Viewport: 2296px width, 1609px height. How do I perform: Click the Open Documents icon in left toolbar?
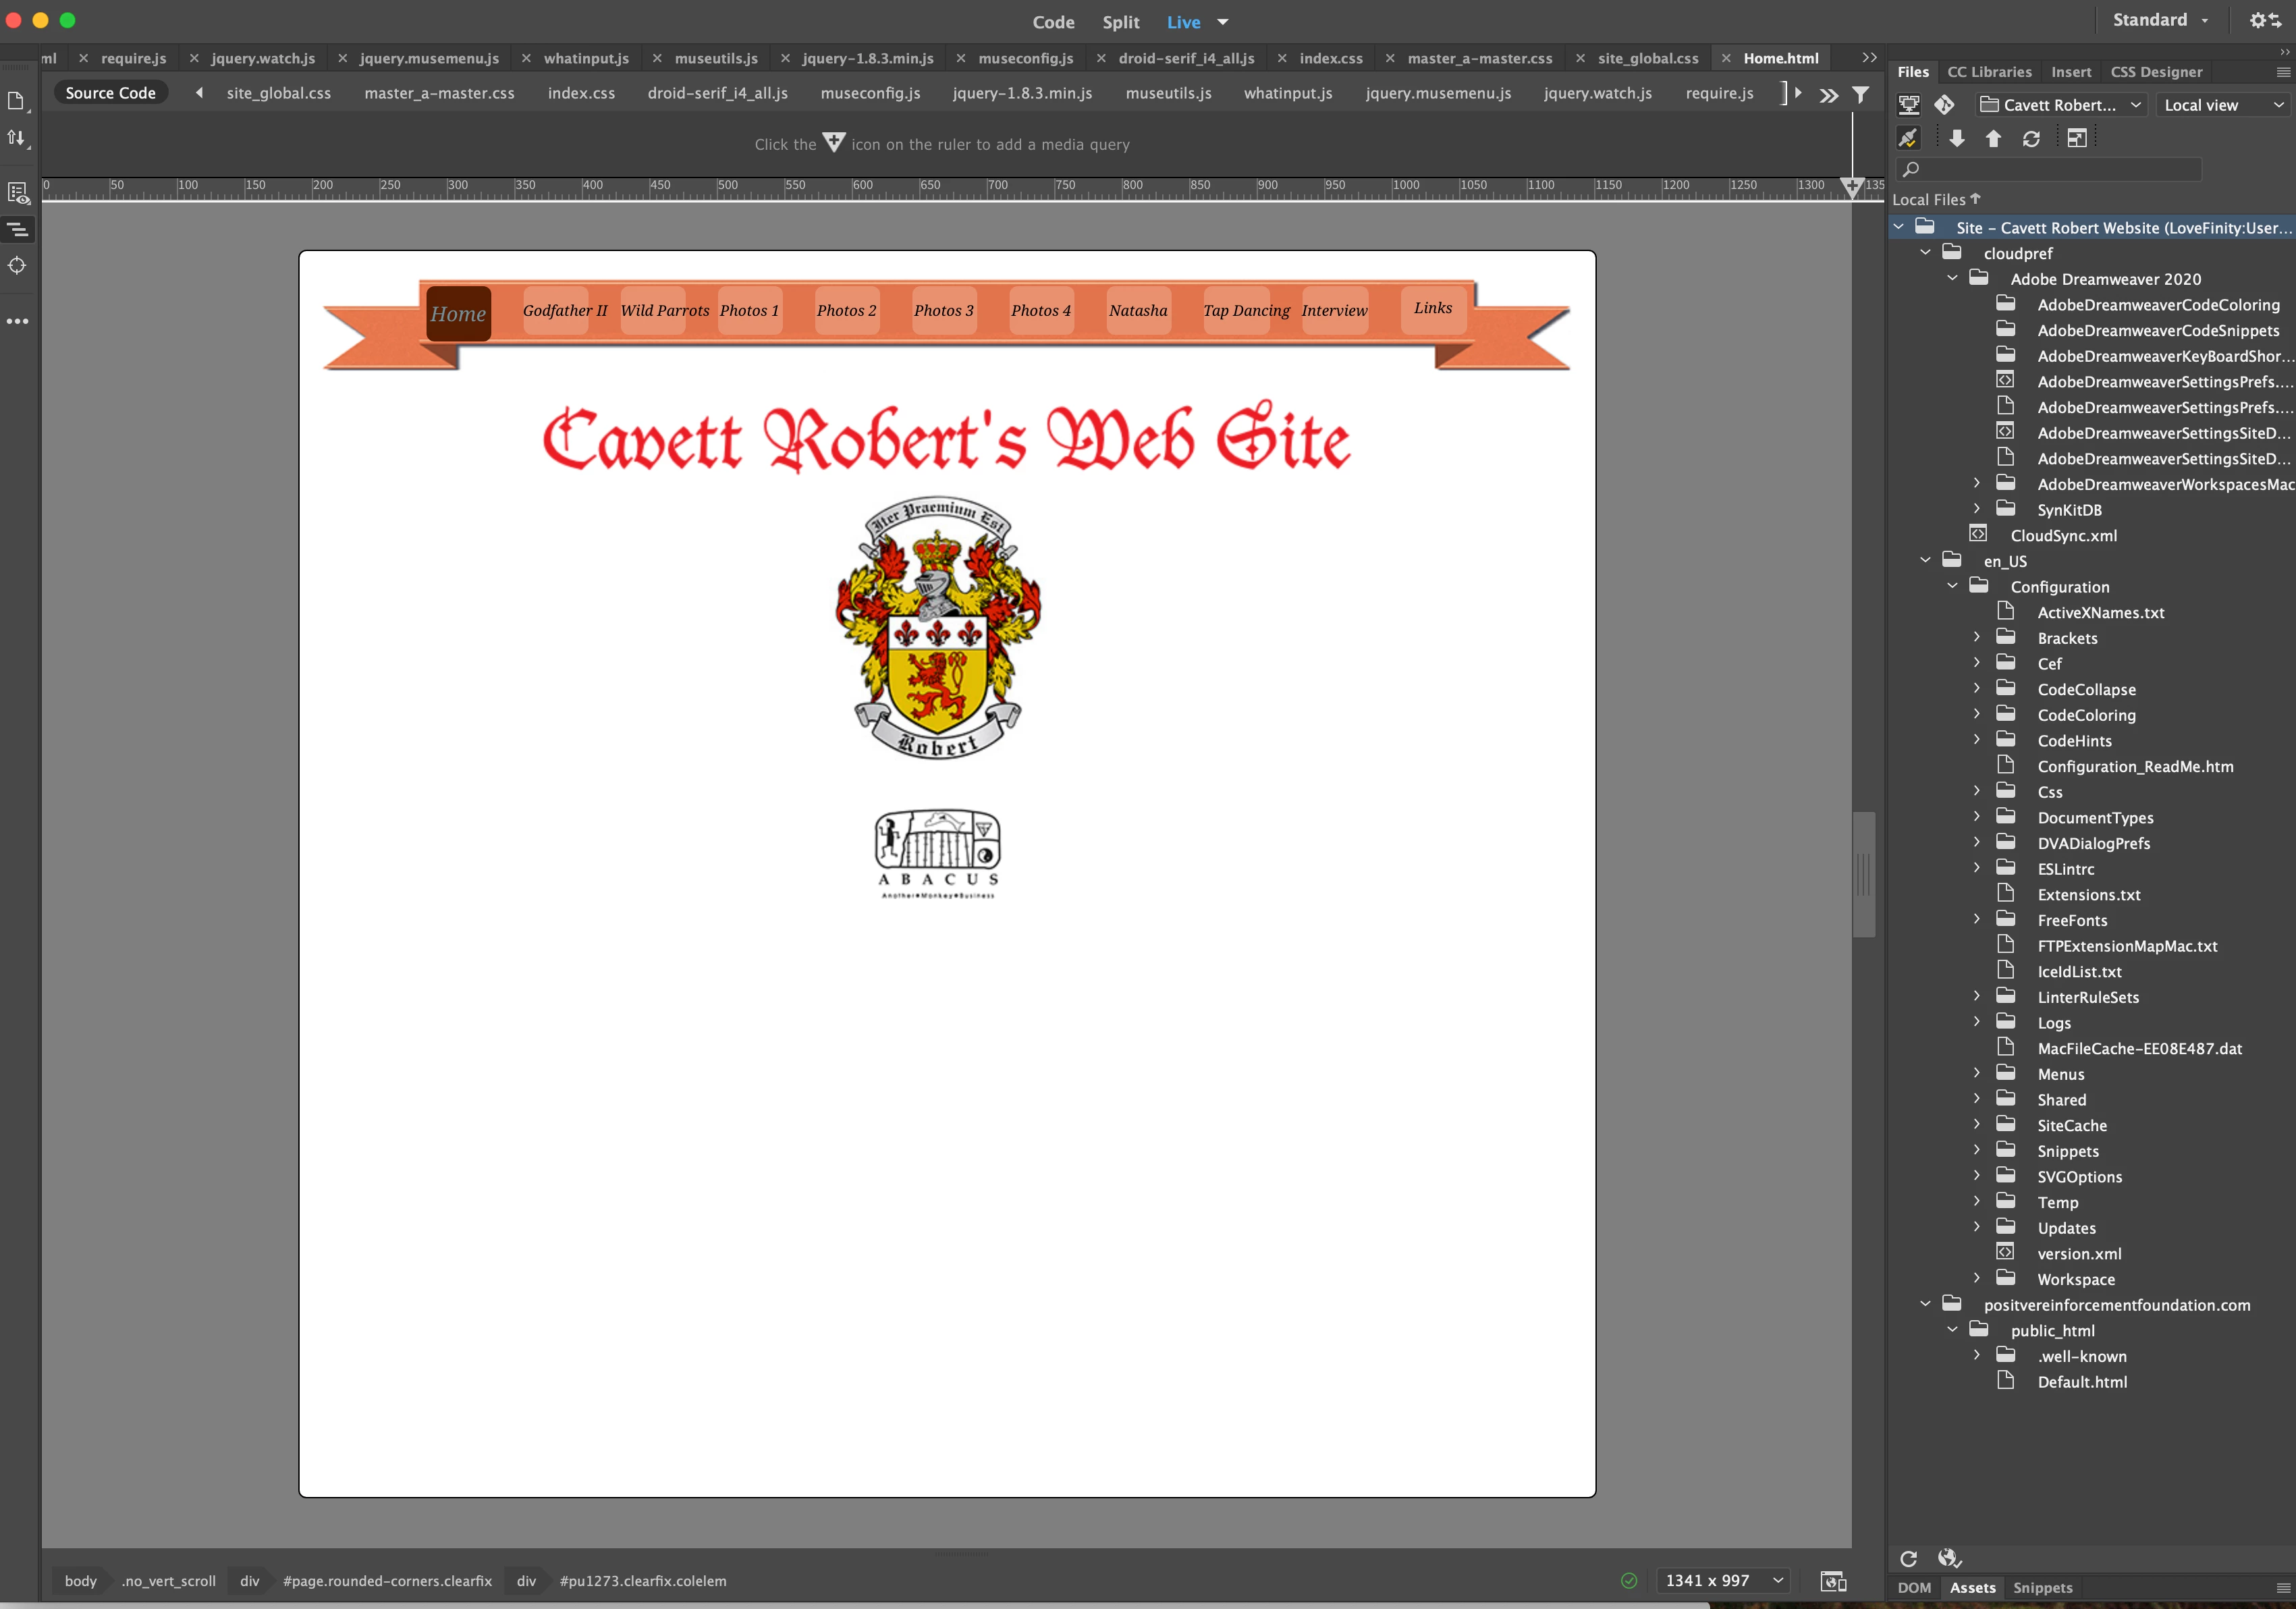(16, 101)
